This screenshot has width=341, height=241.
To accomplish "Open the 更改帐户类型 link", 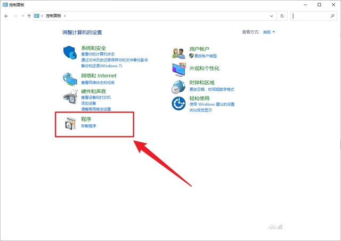I will [205, 55].
